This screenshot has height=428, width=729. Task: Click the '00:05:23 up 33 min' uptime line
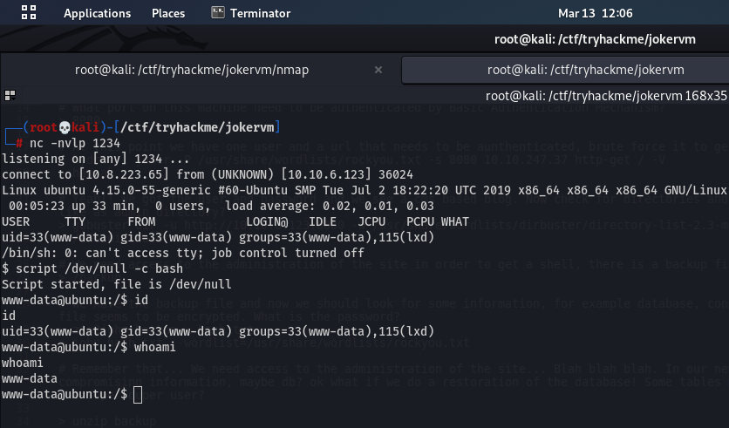221,206
